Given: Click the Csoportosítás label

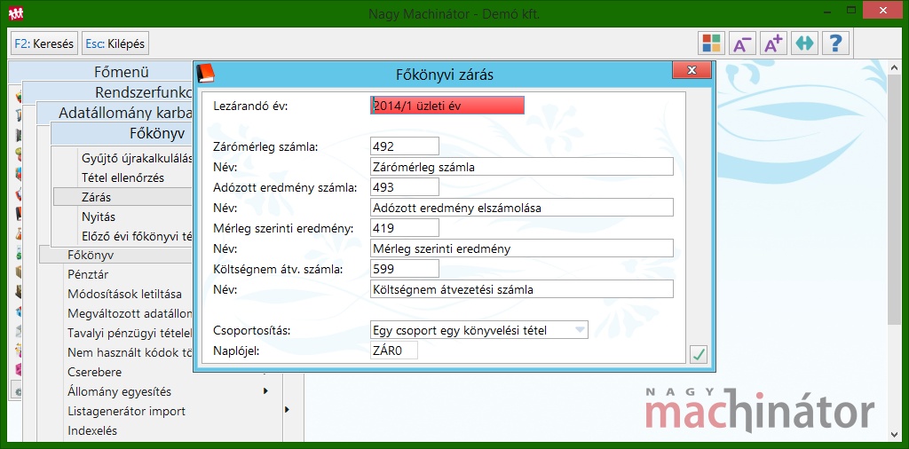Looking at the screenshot, I should 251,330.
